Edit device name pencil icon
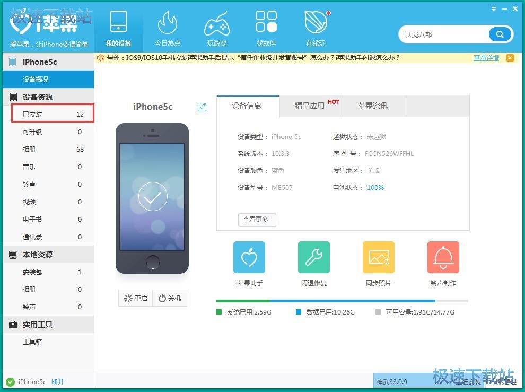The height and width of the screenshot is (392, 525). [x=202, y=107]
